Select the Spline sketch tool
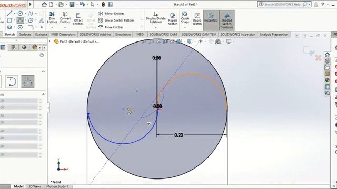 pyautogui.click(x=31, y=14)
